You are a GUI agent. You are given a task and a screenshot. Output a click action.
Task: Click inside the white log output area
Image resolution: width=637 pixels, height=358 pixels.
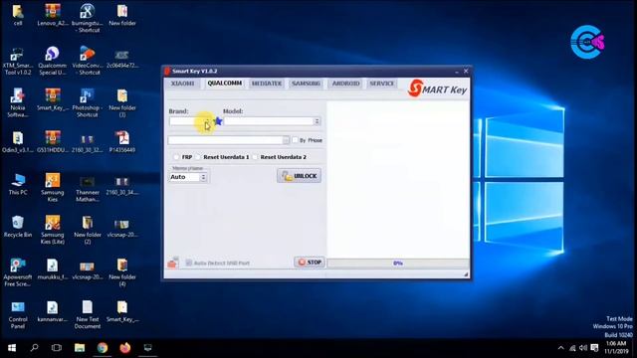point(398,179)
